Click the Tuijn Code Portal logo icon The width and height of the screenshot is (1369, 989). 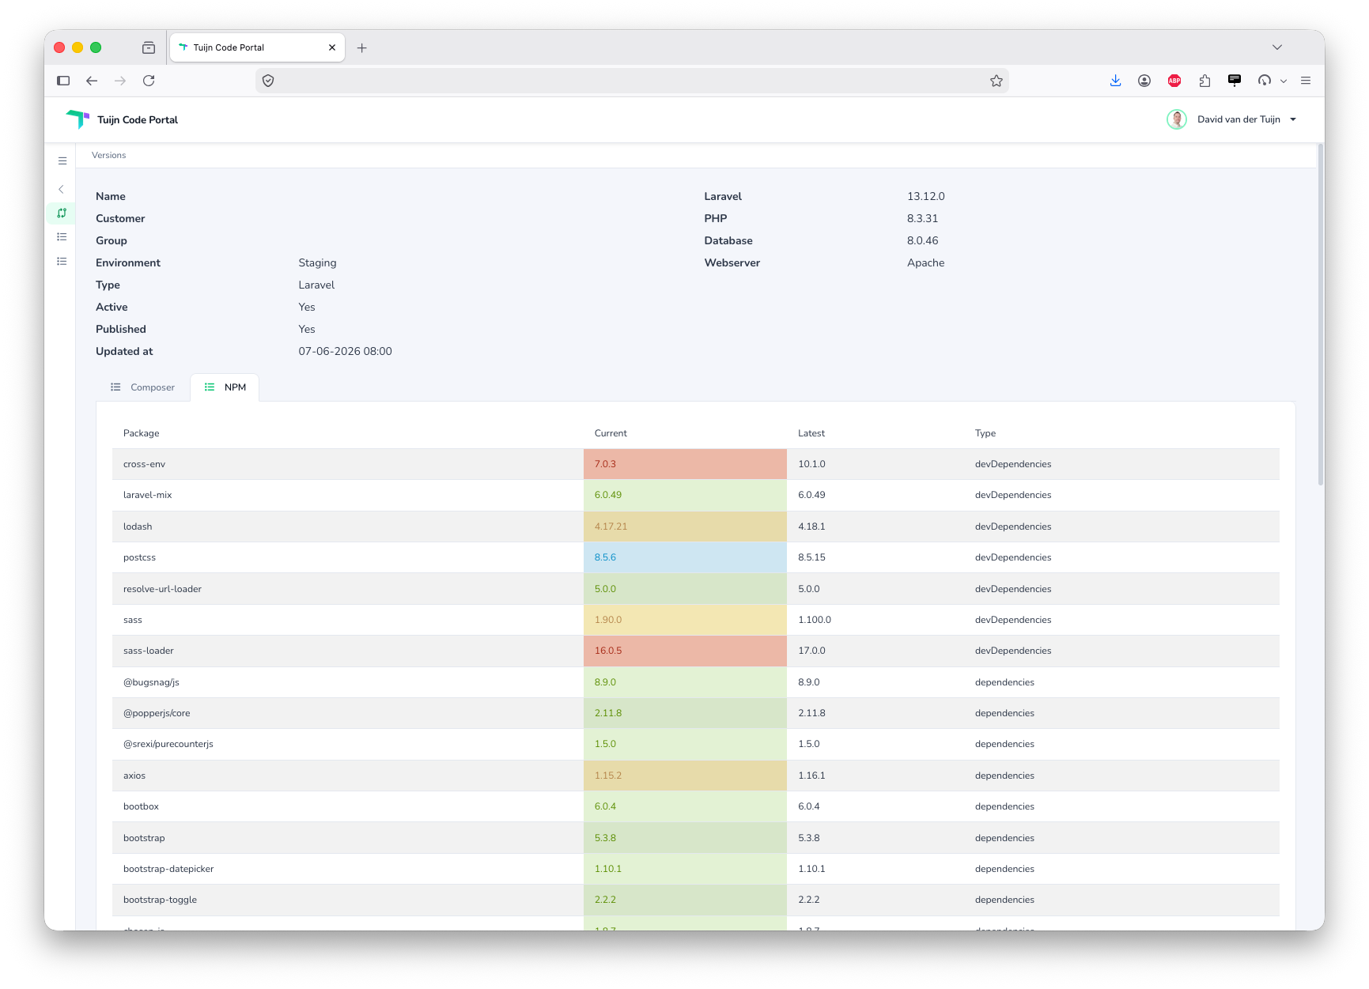(x=78, y=119)
